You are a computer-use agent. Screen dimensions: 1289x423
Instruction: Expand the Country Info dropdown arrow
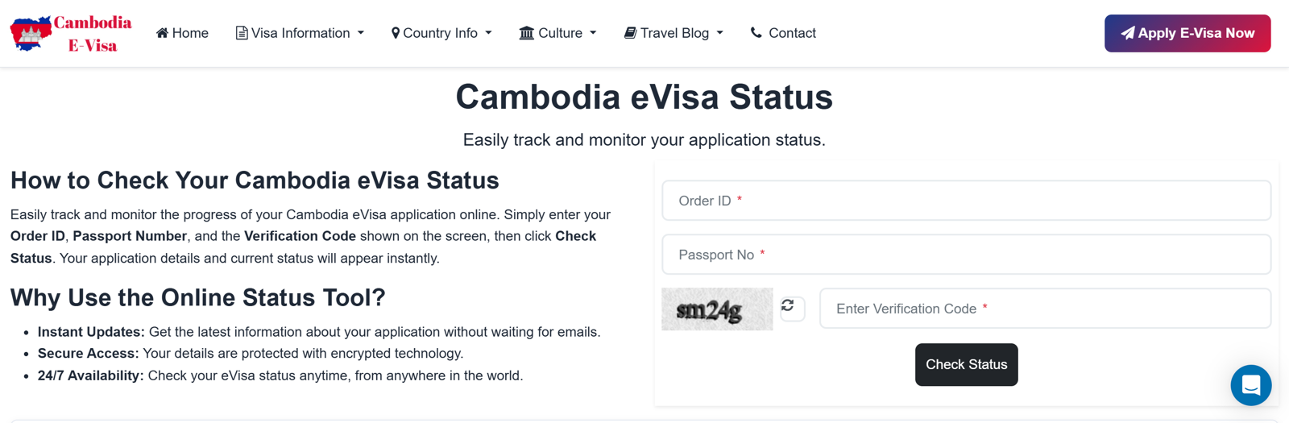click(x=488, y=33)
